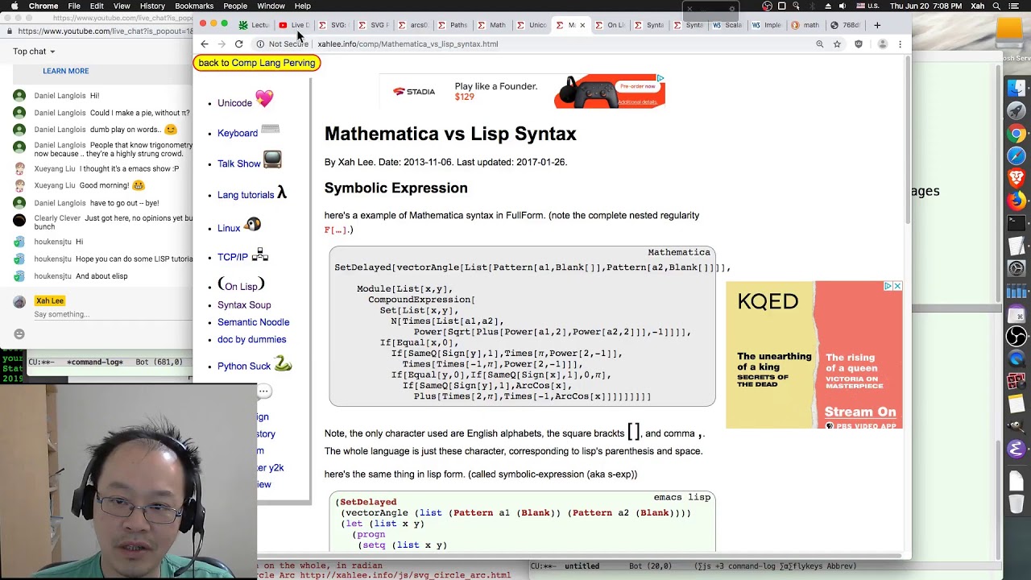Close the KQED ad with X icon
The height and width of the screenshot is (580, 1031).
pos(897,286)
